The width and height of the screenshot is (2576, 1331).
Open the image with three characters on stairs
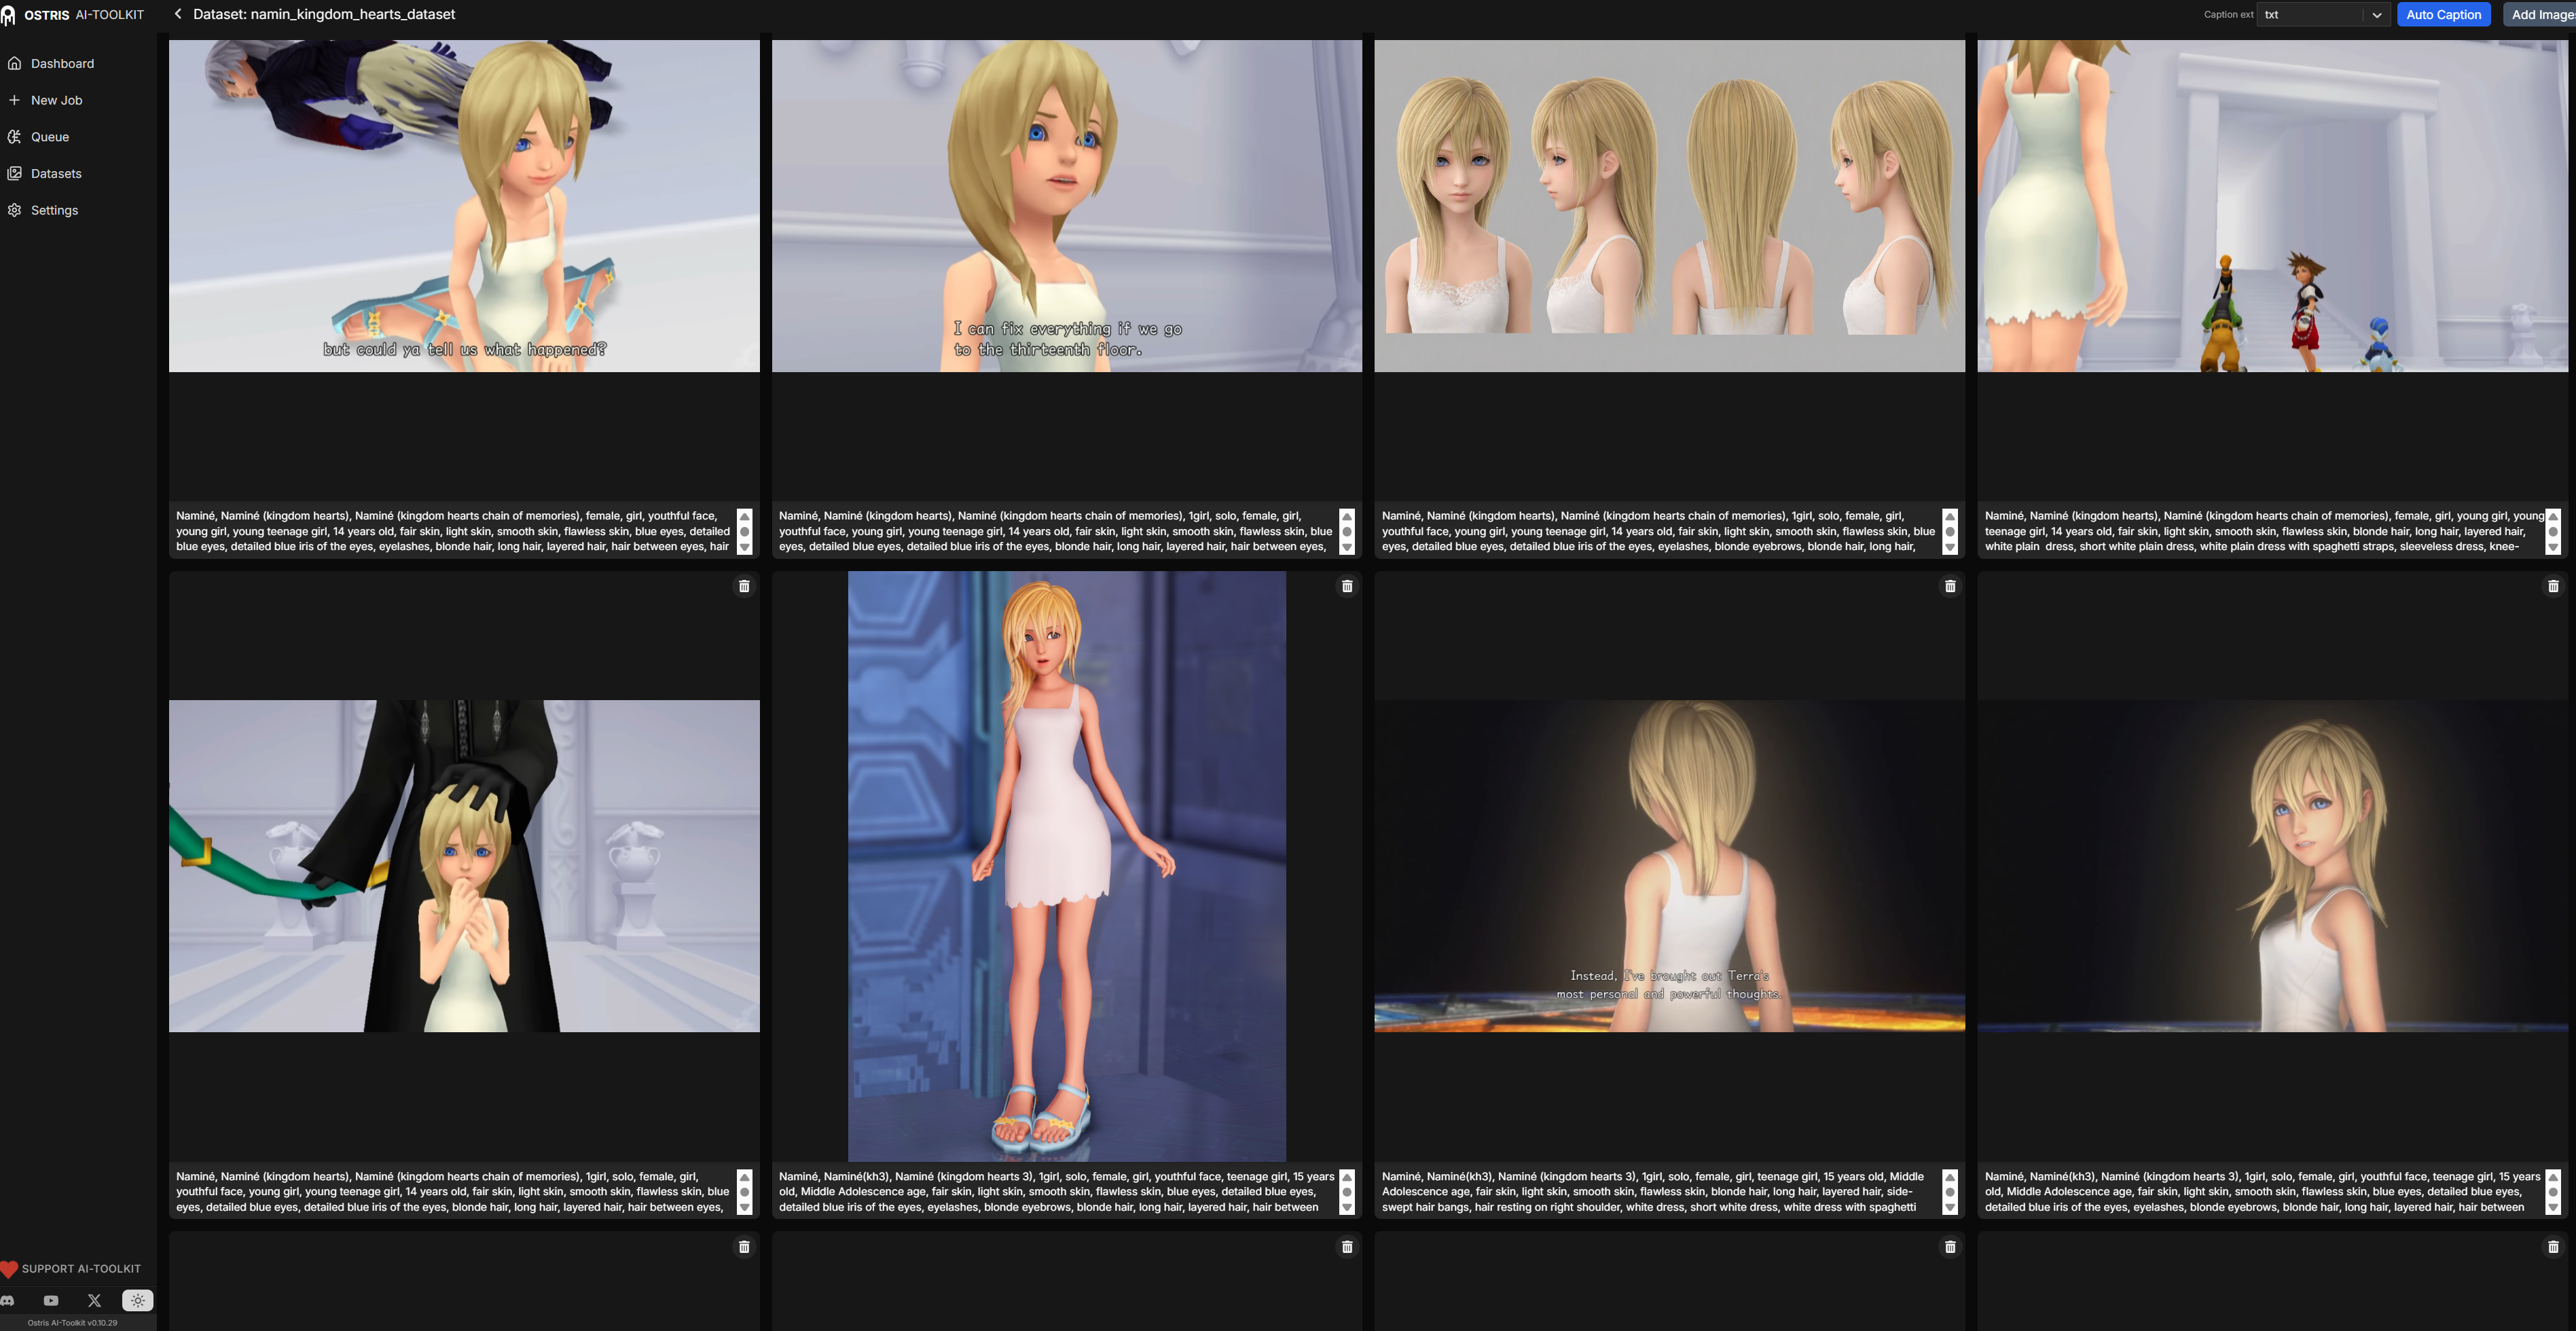point(2273,206)
